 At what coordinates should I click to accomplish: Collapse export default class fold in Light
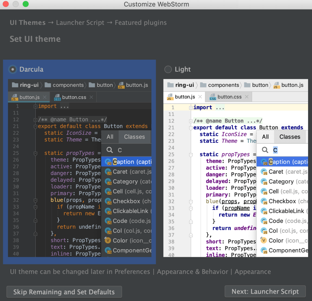click(191, 128)
